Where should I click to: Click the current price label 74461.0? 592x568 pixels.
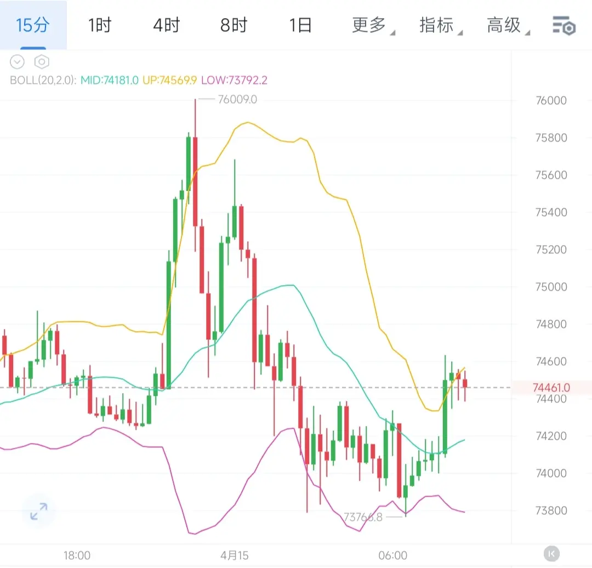click(551, 388)
